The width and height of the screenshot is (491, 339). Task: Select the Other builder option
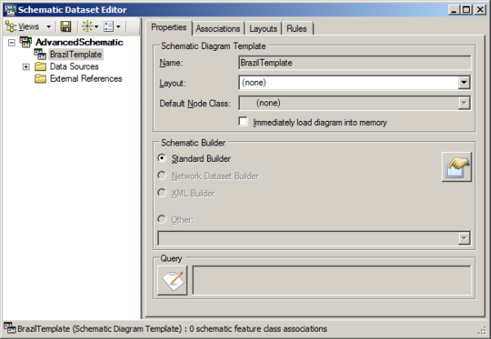coord(162,220)
